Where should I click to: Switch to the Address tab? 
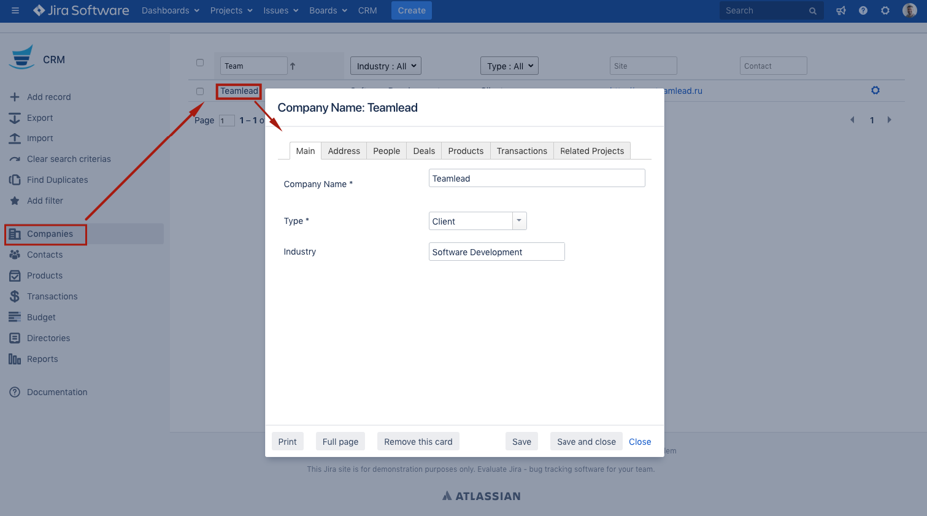point(344,151)
